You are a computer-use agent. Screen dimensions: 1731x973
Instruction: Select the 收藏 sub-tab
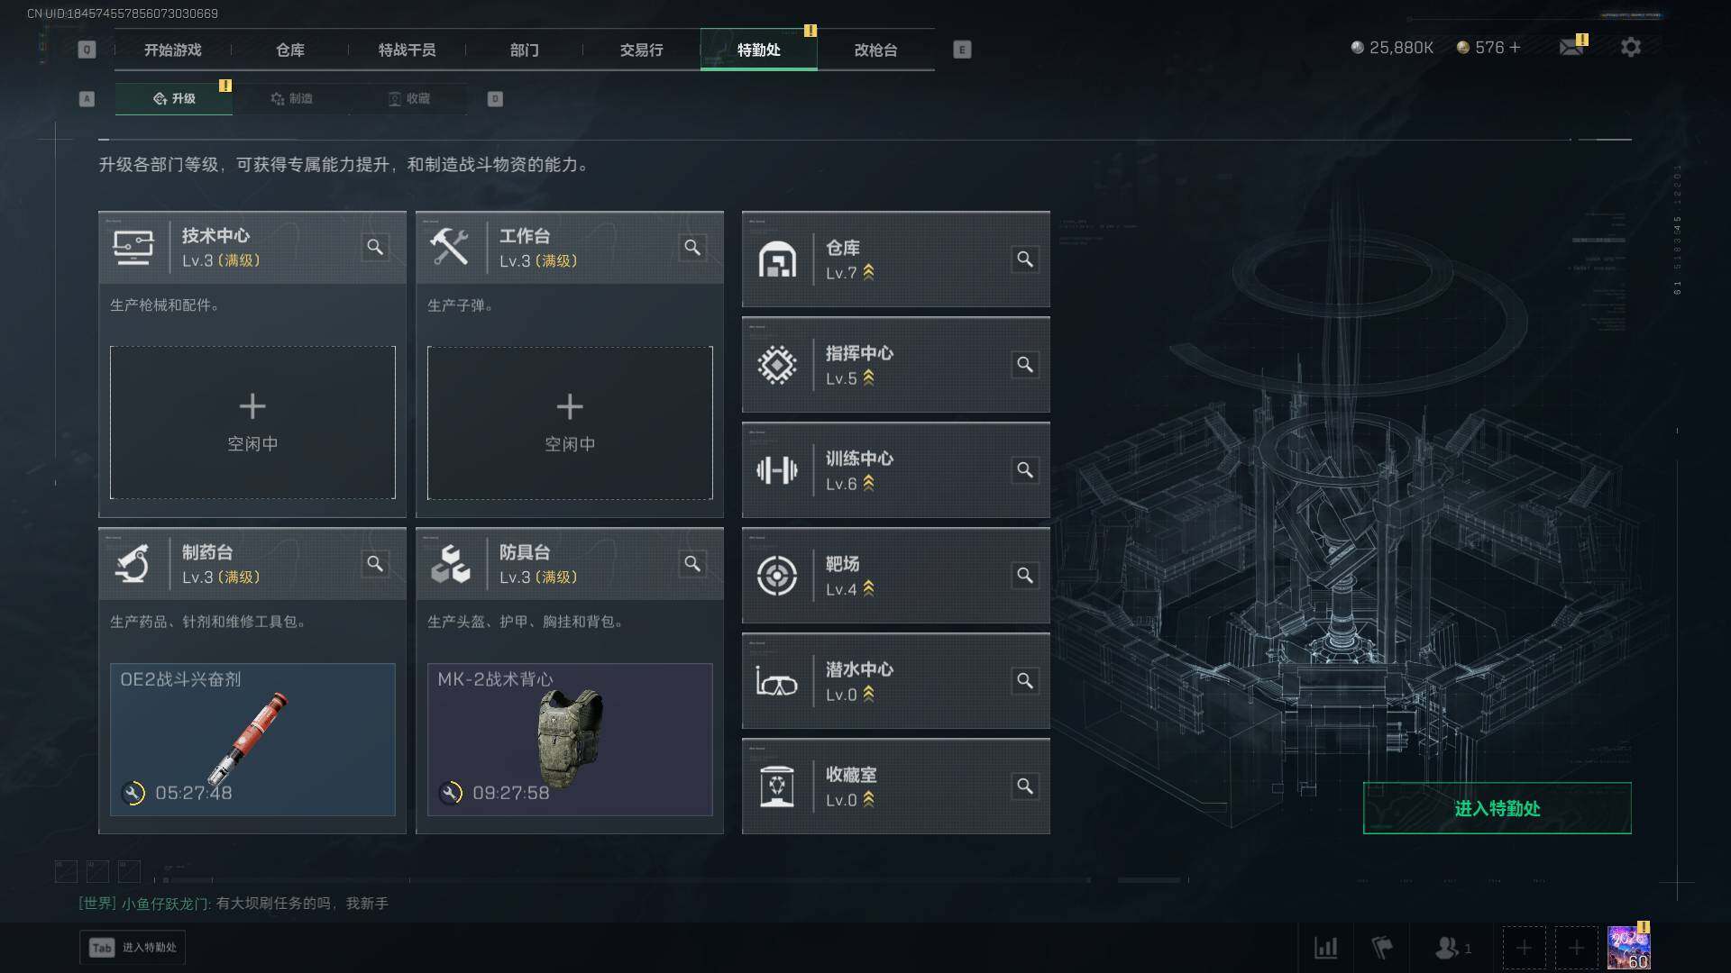[x=408, y=98]
